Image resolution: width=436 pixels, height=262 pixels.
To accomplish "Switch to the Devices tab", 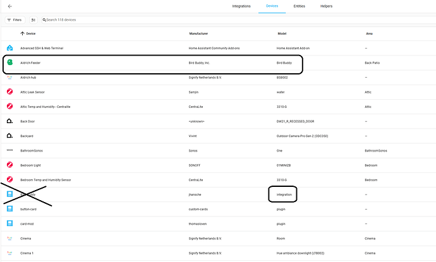I will coord(272,6).
